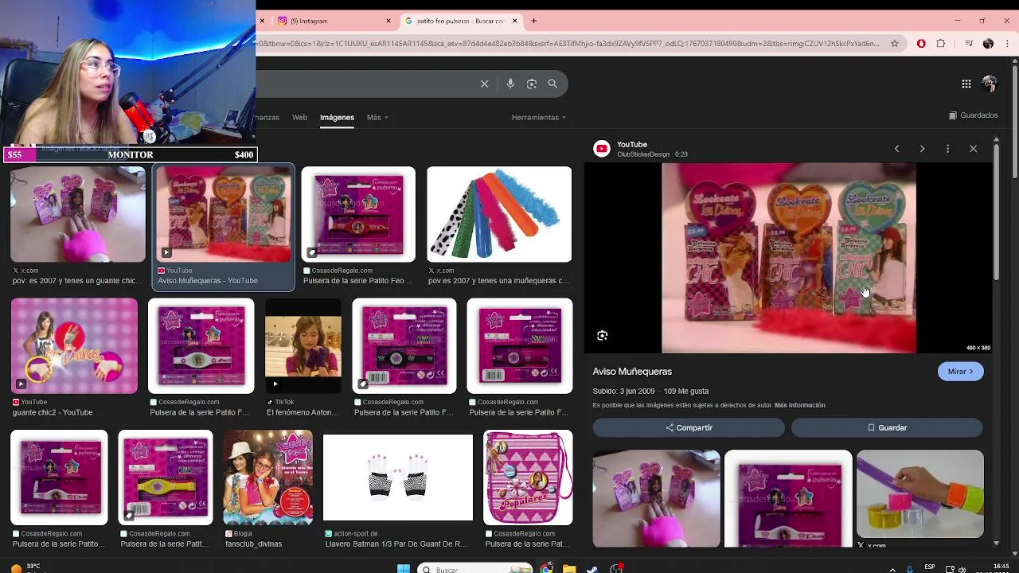This screenshot has height=573, width=1019.
Task: Open related pink glove thumbnail in panel
Action: coord(656,498)
